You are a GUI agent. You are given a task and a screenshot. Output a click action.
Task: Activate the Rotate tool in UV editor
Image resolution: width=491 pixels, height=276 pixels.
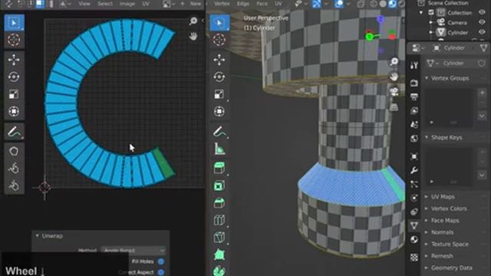[x=14, y=77]
